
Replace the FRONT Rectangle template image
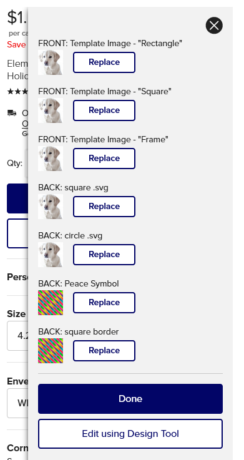pyautogui.click(x=104, y=62)
